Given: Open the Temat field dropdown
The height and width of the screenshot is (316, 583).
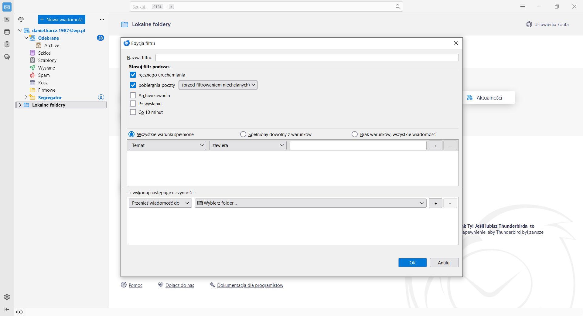Looking at the screenshot, I should [x=167, y=145].
